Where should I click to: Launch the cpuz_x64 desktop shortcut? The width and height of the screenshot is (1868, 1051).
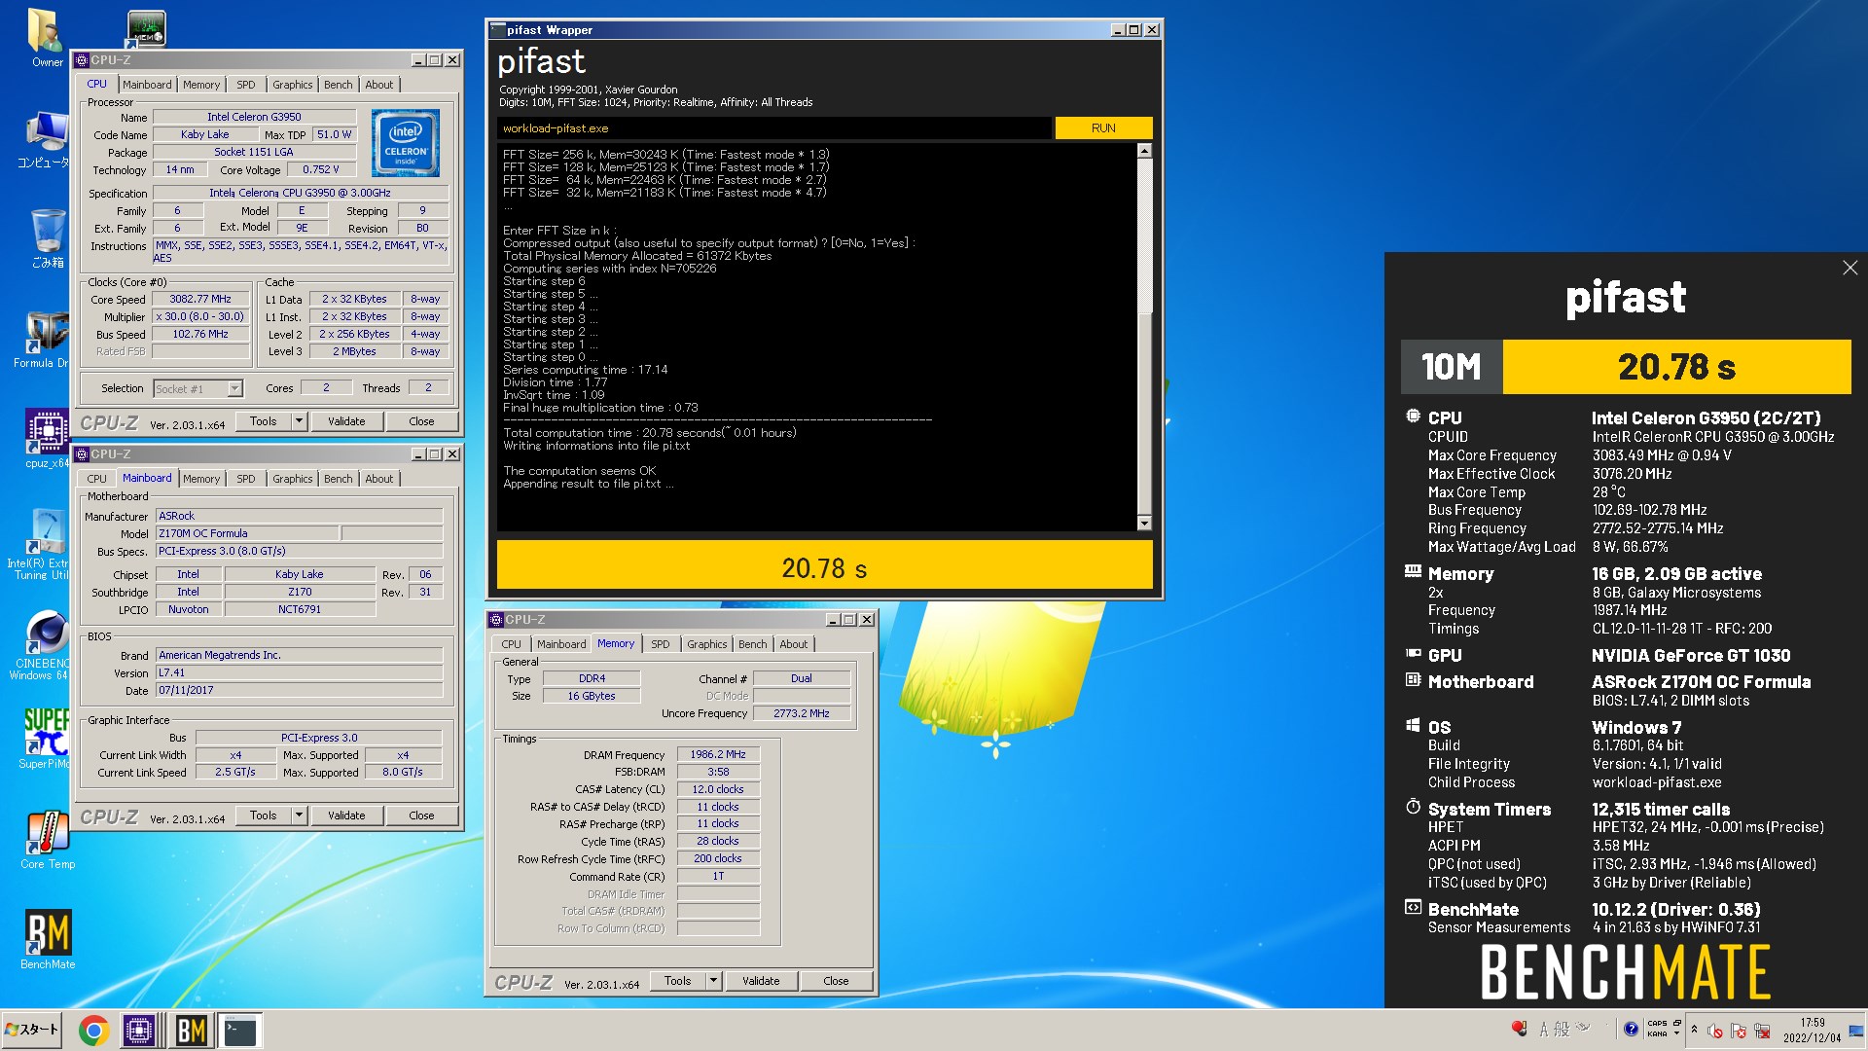pyautogui.click(x=47, y=439)
